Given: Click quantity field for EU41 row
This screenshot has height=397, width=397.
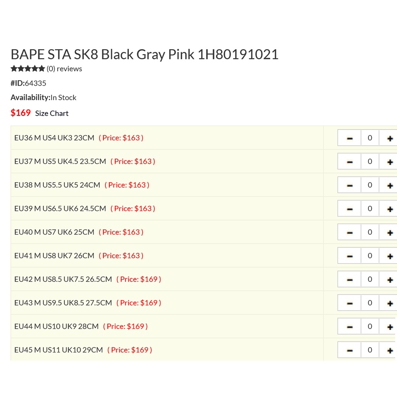Looking at the screenshot, I should click(370, 256).
